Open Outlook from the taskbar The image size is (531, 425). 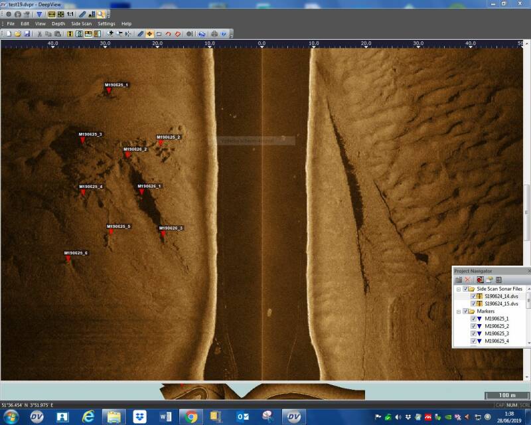pyautogui.click(x=242, y=416)
